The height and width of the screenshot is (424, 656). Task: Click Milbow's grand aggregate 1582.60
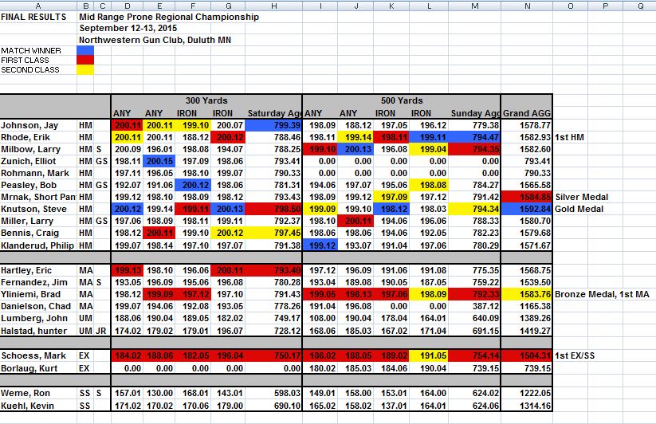(x=527, y=149)
